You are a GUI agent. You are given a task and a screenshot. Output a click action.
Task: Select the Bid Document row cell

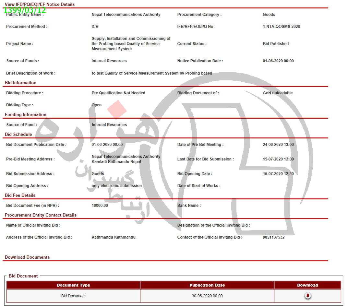click(x=73, y=296)
